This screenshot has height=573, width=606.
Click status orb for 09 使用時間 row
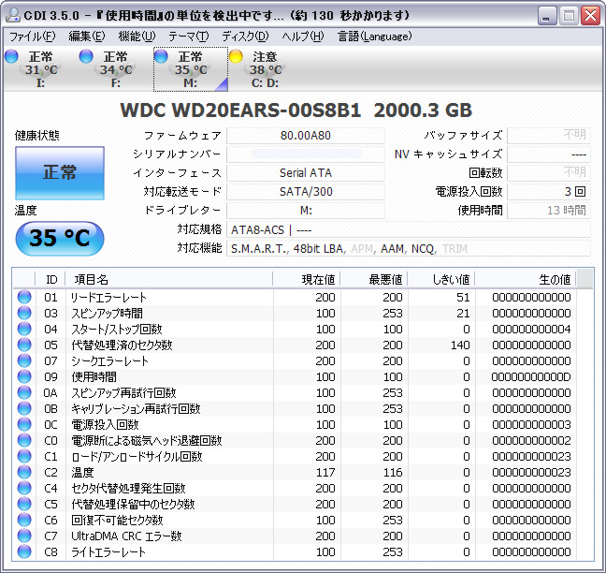point(24,376)
